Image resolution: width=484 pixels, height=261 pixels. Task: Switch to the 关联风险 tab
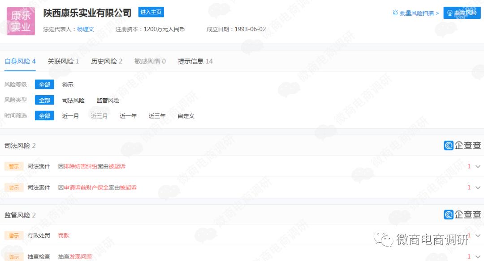point(63,61)
